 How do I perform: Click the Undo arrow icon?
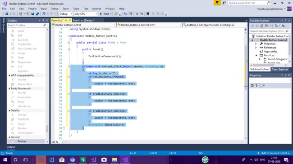tap(44, 14)
